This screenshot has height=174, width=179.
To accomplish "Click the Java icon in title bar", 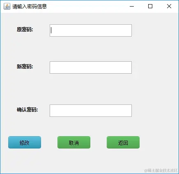I will (x=7, y=6).
